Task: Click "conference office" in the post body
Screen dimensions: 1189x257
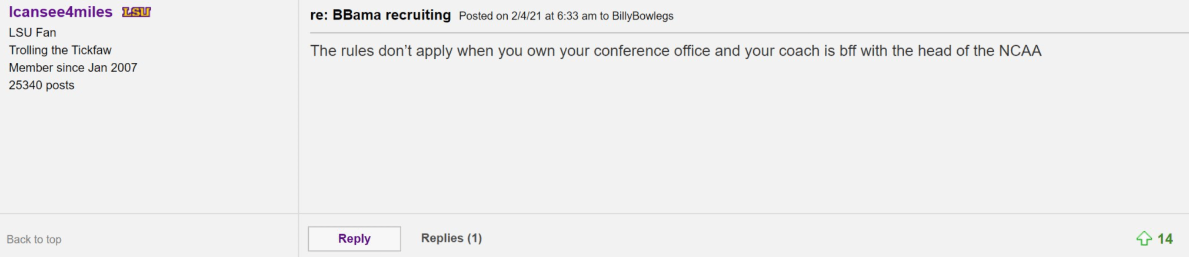Action: coord(652,50)
